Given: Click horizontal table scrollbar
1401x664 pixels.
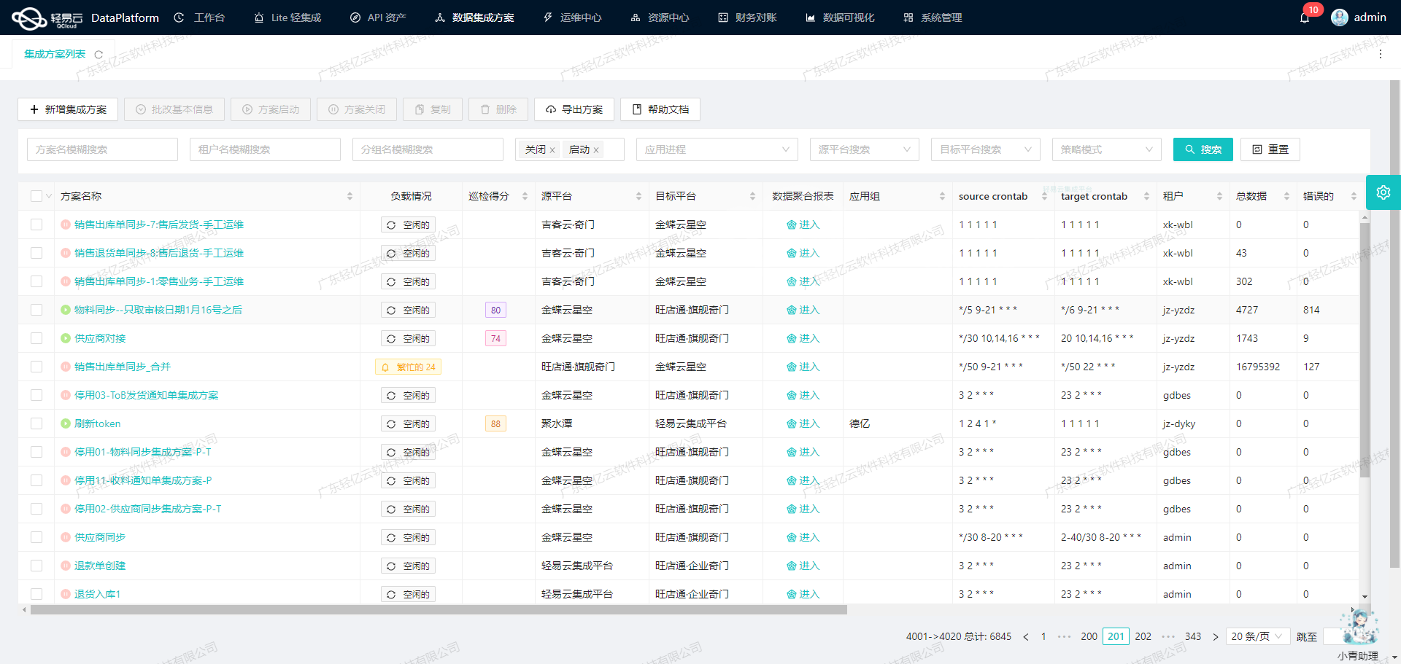Looking at the screenshot, I should [x=438, y=610].
